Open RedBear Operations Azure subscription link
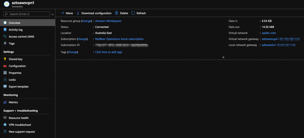304x138 pixels. (x=119, y=39)
